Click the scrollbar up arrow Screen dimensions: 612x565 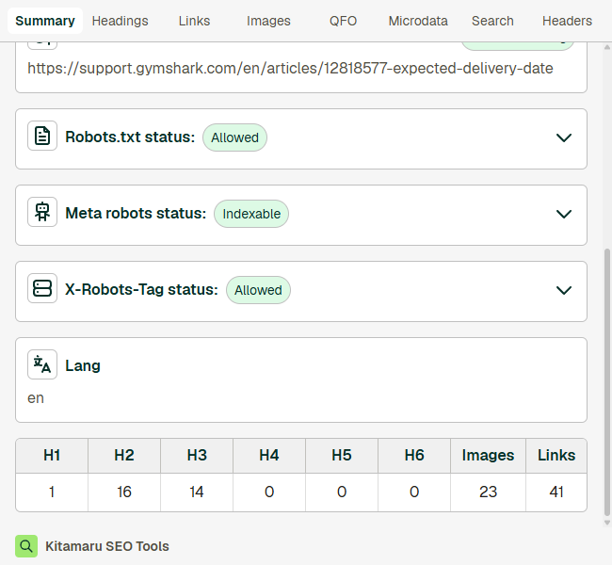click(x=607, y=47)
